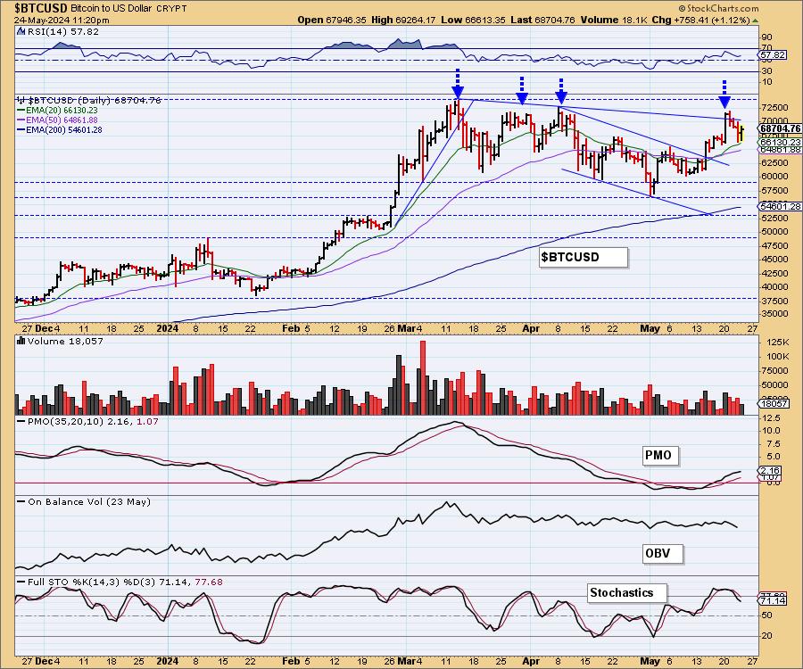
Task: Click the OBV annotation box
Action: tap(662, 553)
